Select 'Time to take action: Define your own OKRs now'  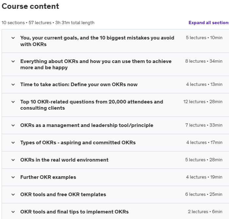coord(79,85)
